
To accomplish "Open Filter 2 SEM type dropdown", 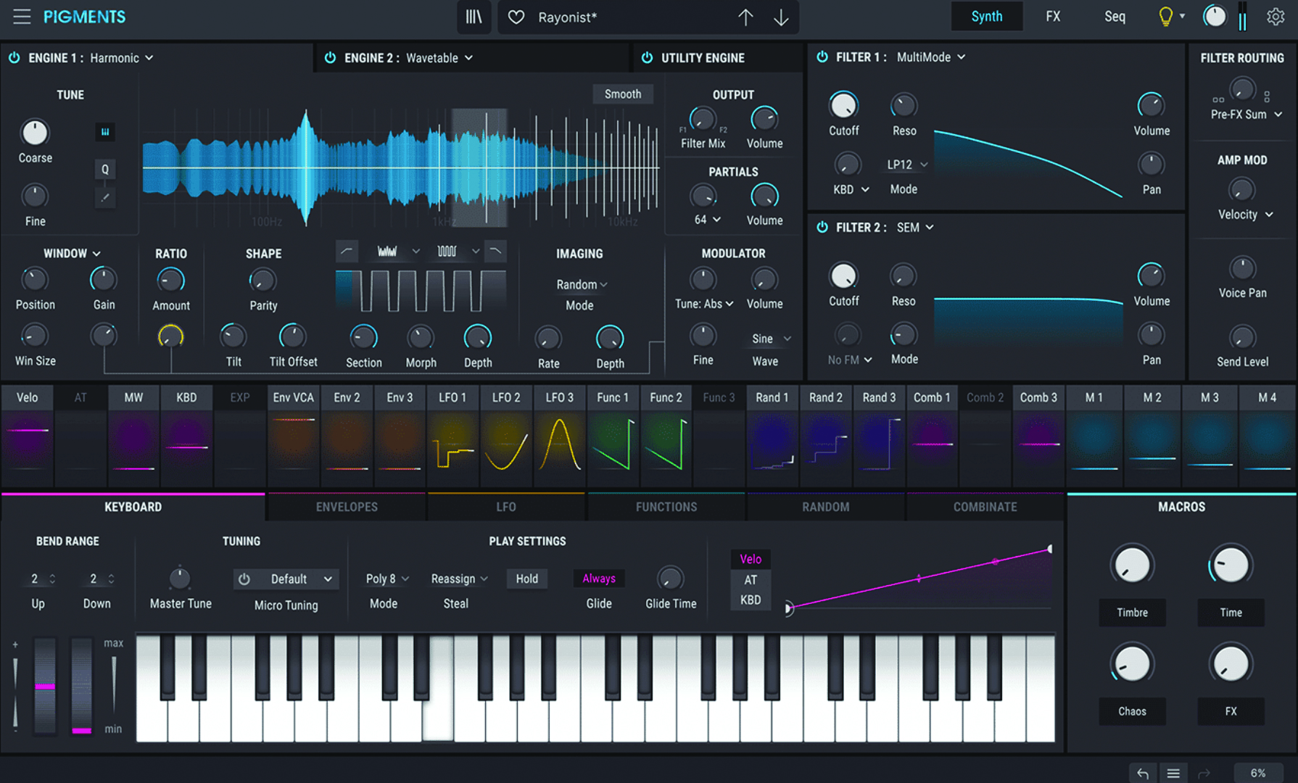I will click(x=915, y=228).
